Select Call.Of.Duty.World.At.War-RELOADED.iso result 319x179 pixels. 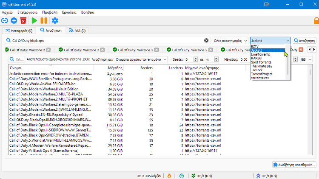(42, 84)
